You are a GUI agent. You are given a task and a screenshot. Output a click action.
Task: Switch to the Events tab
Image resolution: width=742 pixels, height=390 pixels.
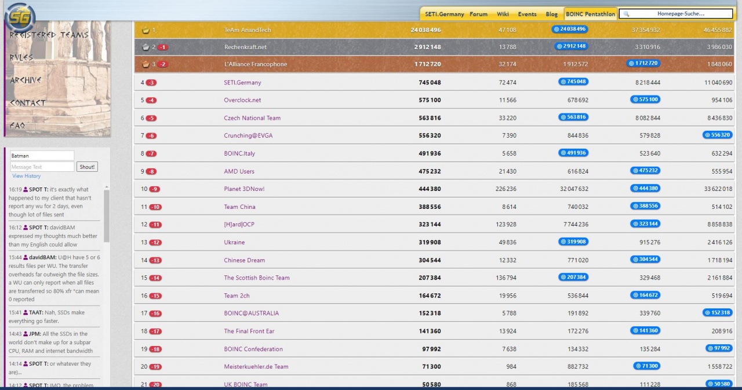click(x=527, y=14)
